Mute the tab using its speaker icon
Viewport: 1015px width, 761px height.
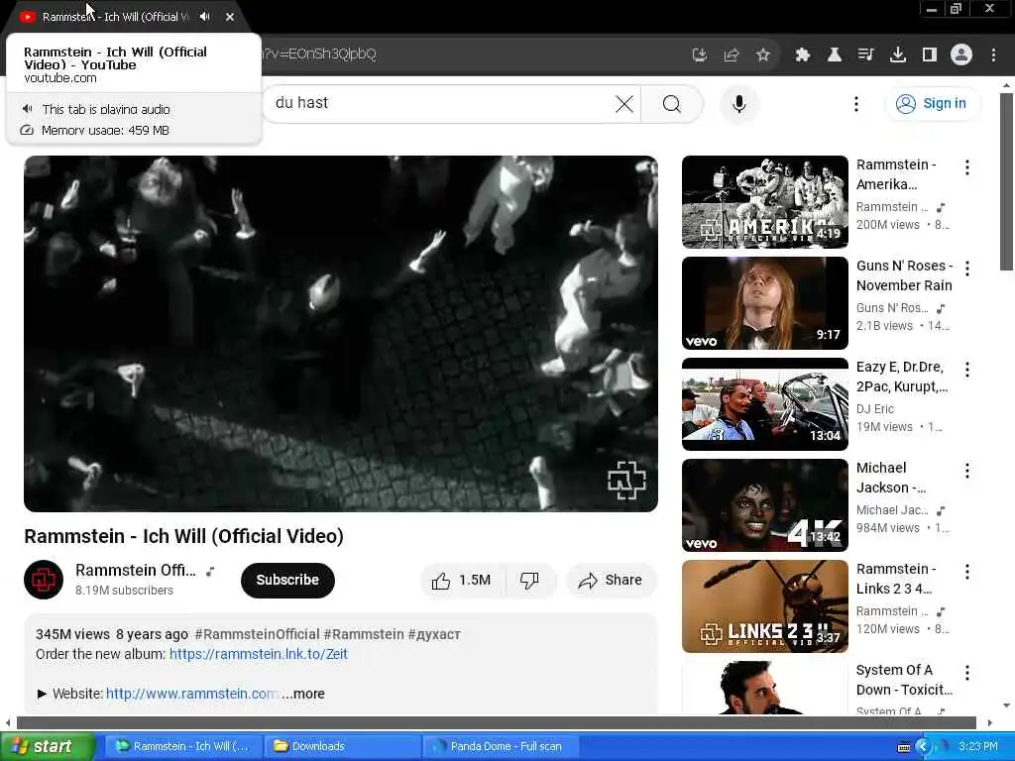coord(204,17)
